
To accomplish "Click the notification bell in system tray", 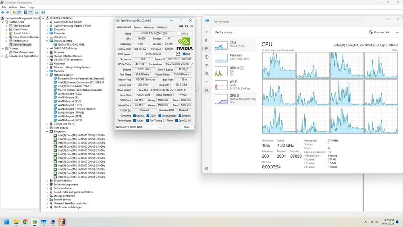I will tap(397, 222).
